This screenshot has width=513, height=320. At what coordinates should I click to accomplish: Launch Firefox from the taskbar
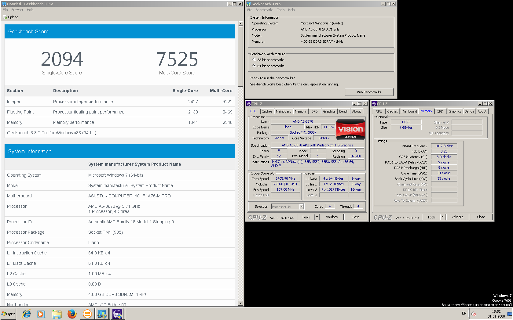pyautogui.click(x=72, y=314)
